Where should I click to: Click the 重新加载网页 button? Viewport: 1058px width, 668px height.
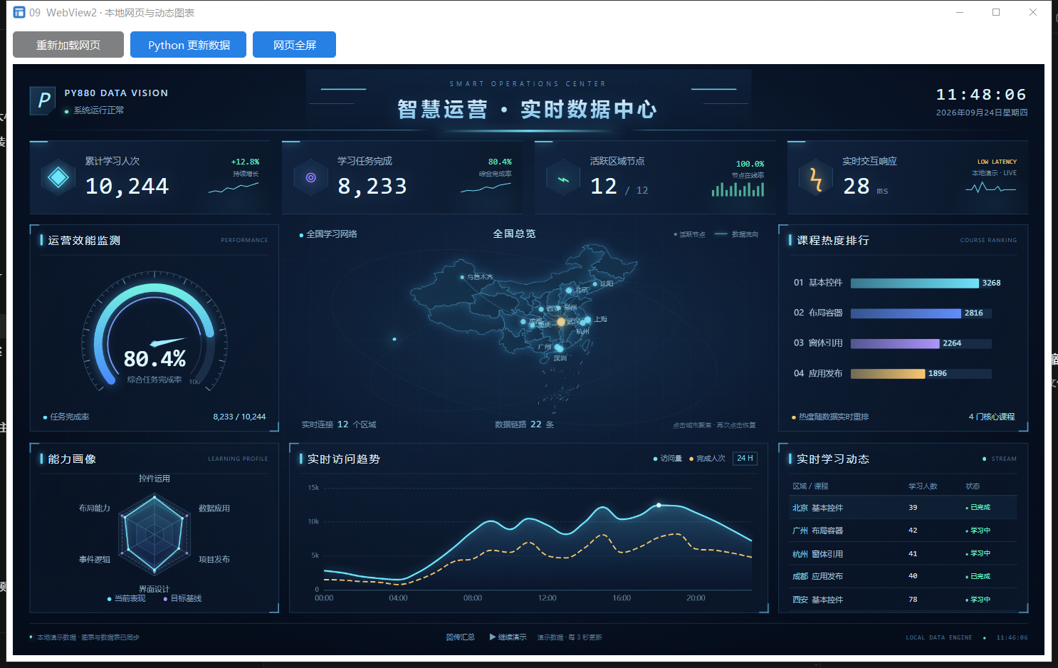(68, 45)
